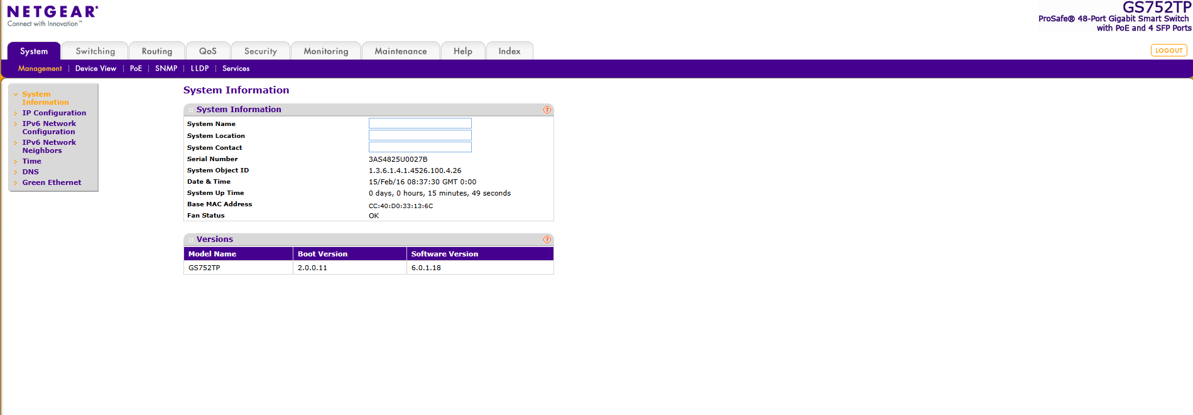Open the PoE submenu
Image resolution: width=1193 pixels, height=415 pixels.
click(x=136, y=68)
